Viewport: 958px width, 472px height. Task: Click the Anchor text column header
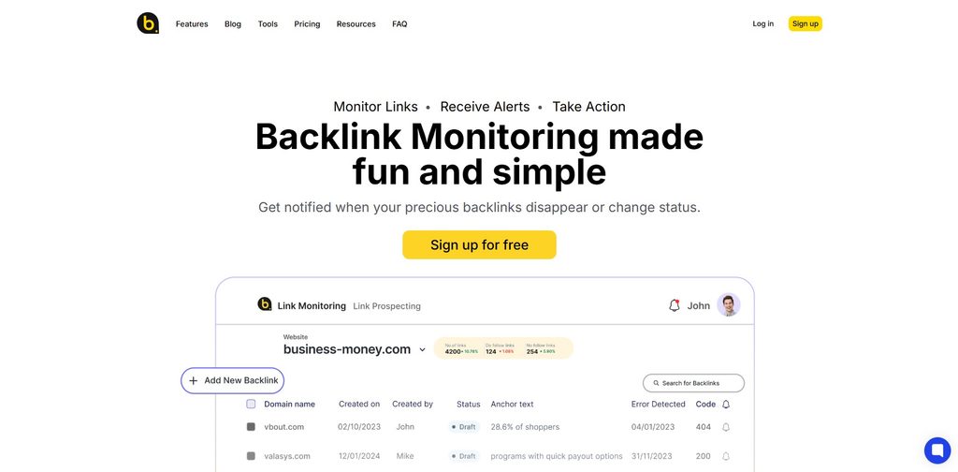click(x=512, y=405)
